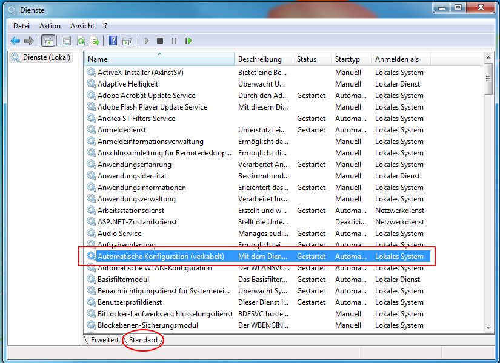Click the vertical scrollbar's down arrow
Viewport: 500px width, 363px height.
tap(488, 327)
